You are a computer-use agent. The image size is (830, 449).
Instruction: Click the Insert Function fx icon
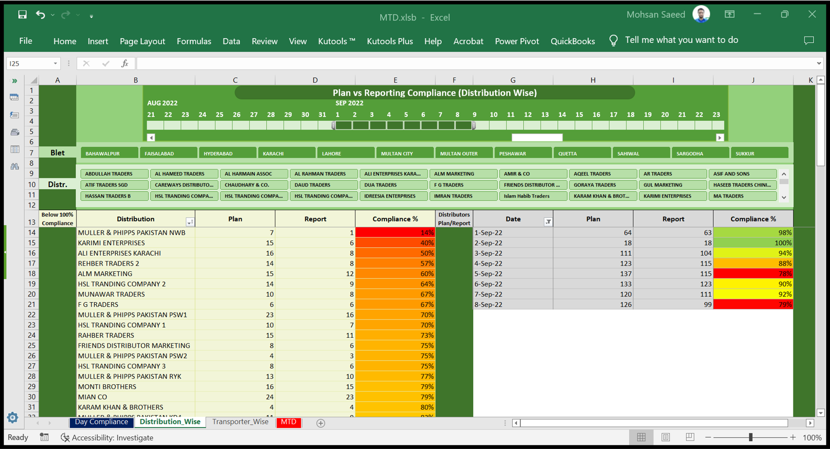(x=125, y=63)
